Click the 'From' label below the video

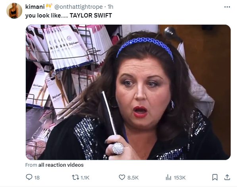click(x=31, y=165)
